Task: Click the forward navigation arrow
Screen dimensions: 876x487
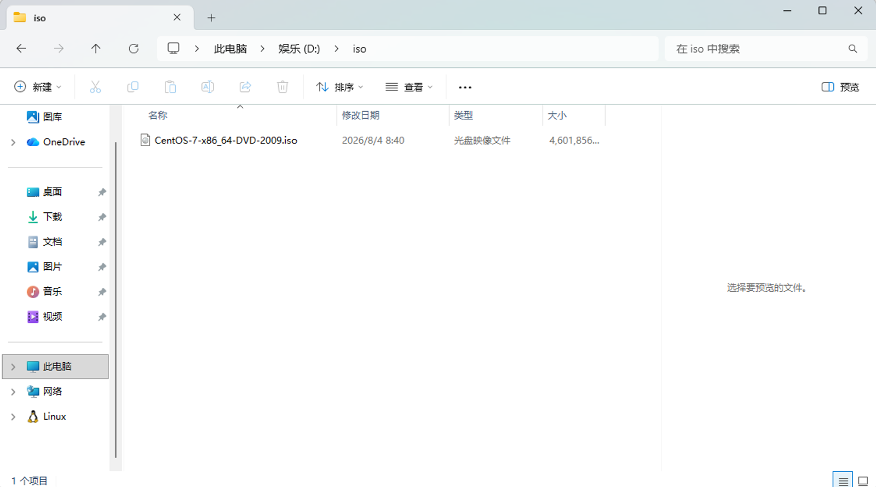Action: click(x=59, y=49)
